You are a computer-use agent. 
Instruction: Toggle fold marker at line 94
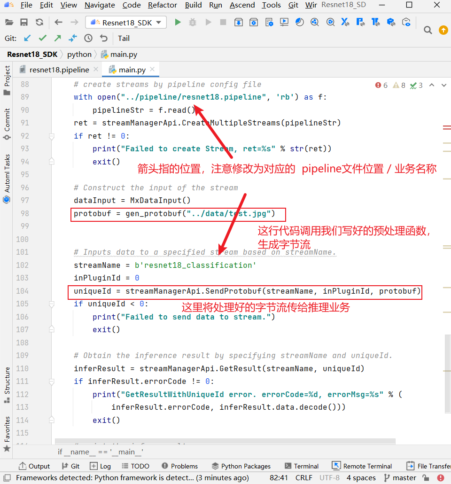[52, 161]
